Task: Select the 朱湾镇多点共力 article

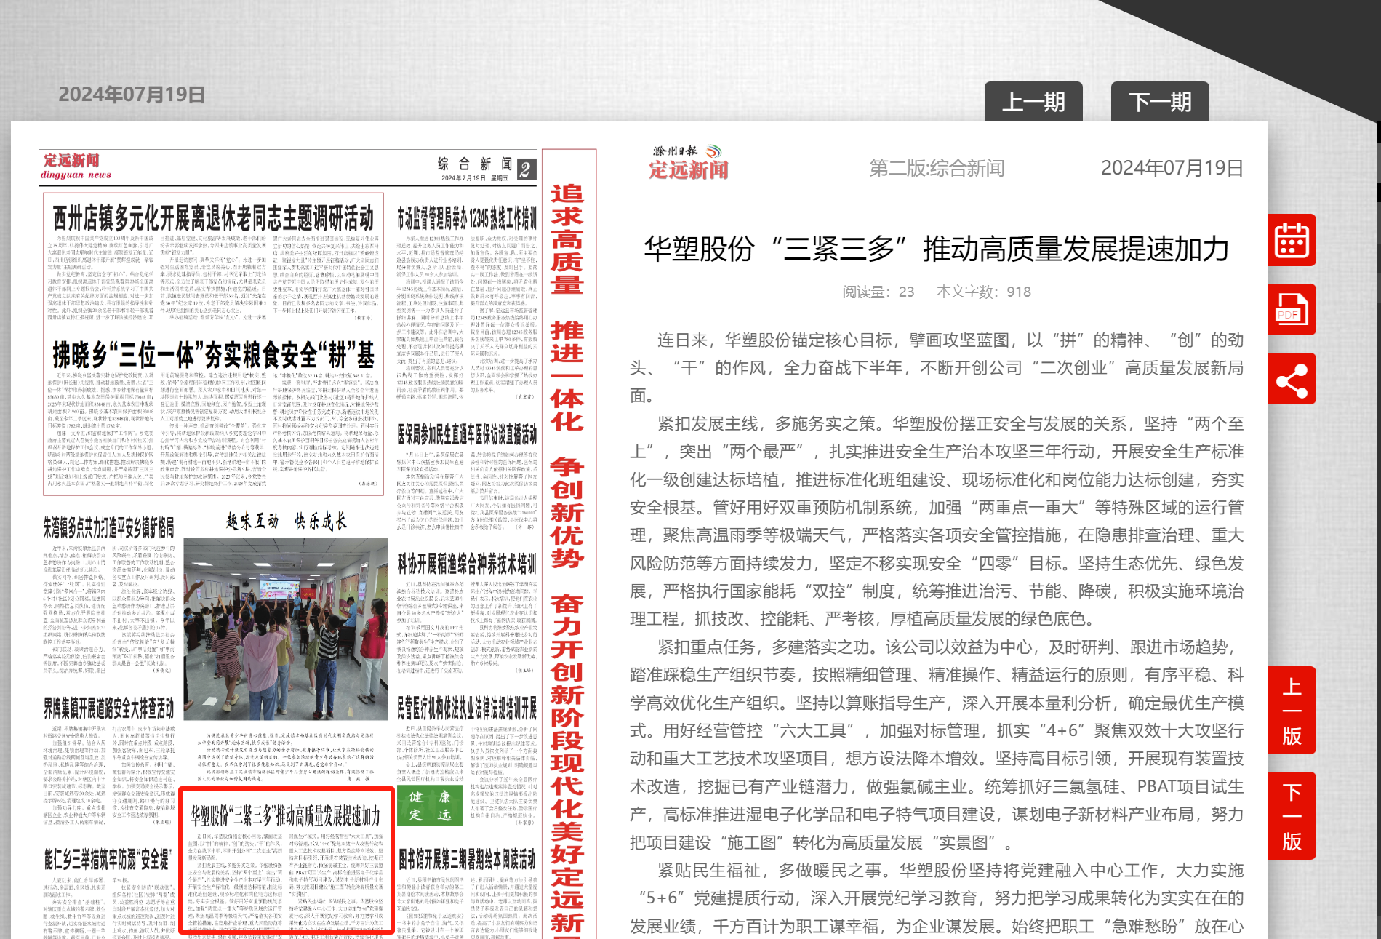Action: [108, 527]
